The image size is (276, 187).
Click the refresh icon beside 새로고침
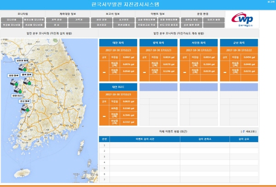(x=243, y=131)
